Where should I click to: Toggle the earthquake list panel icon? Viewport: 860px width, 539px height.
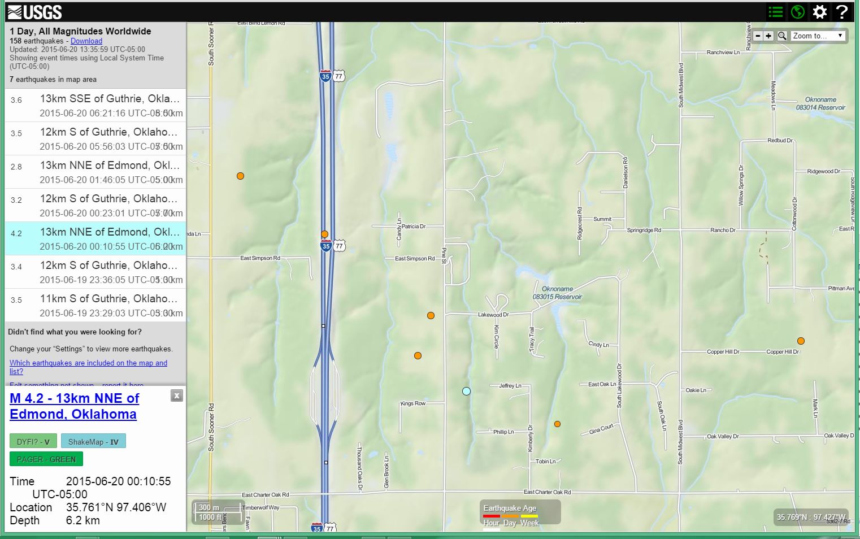(x=776, y=12)
